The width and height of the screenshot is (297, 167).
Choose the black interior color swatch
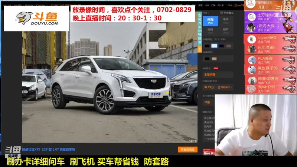click(207, 59)
